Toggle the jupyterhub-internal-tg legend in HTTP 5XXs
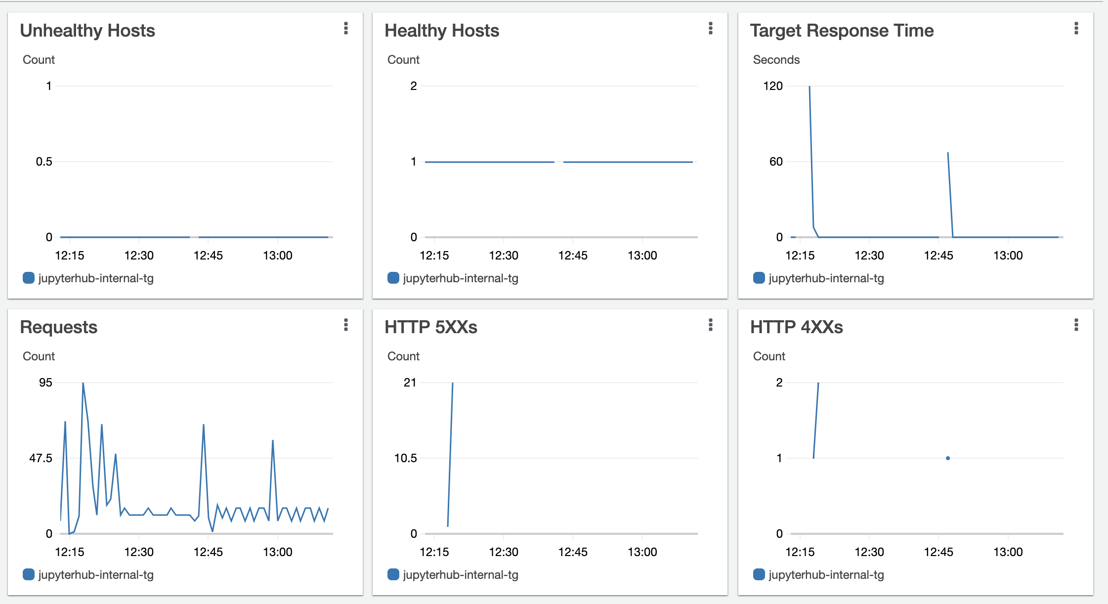The width and height of the screenshot is (1108, 604). tap(461, 575)
